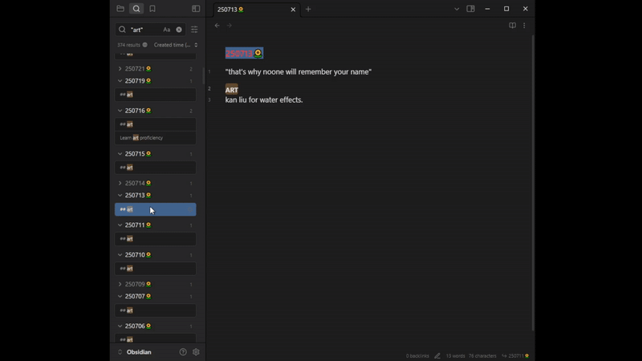Select the 250713 note tab
This screenshot has height=361, width=642.
249,10
